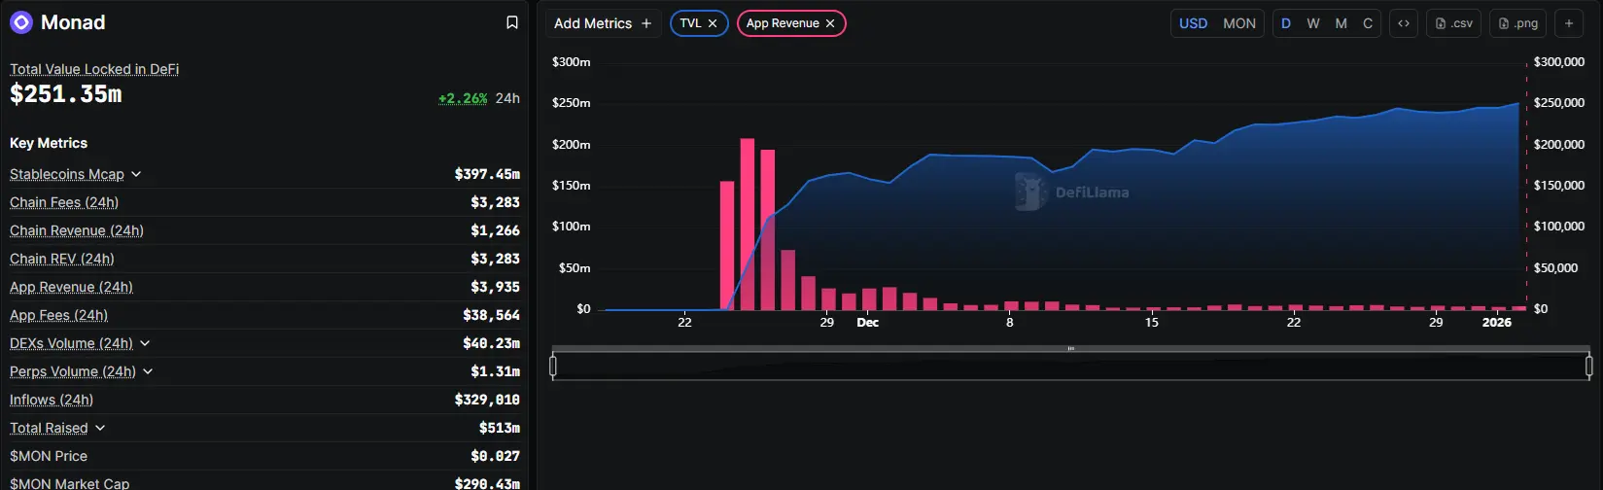Click the left handle of range slider
The width and height of the screenshot is (1603, 490).
click(x=553, y=366)
